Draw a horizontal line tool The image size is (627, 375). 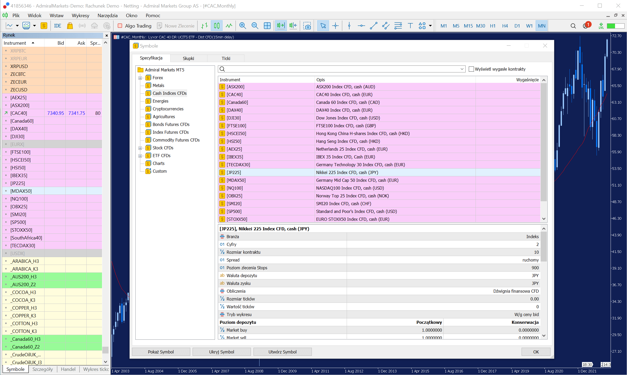click(361, 26)
